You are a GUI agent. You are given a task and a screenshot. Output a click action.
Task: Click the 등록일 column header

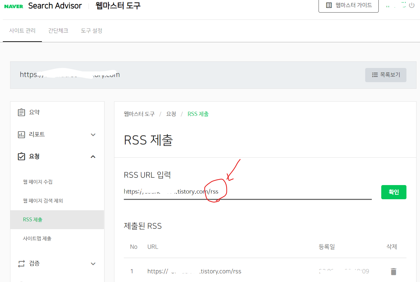tap(327, 247)
